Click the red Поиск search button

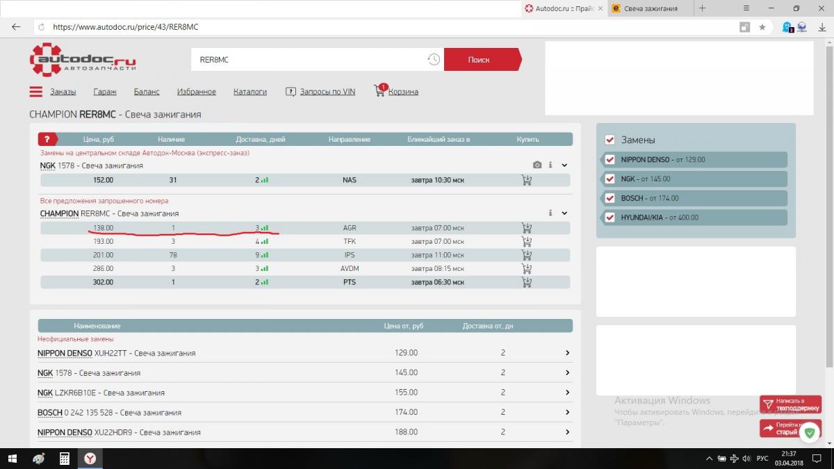[482, 60]
